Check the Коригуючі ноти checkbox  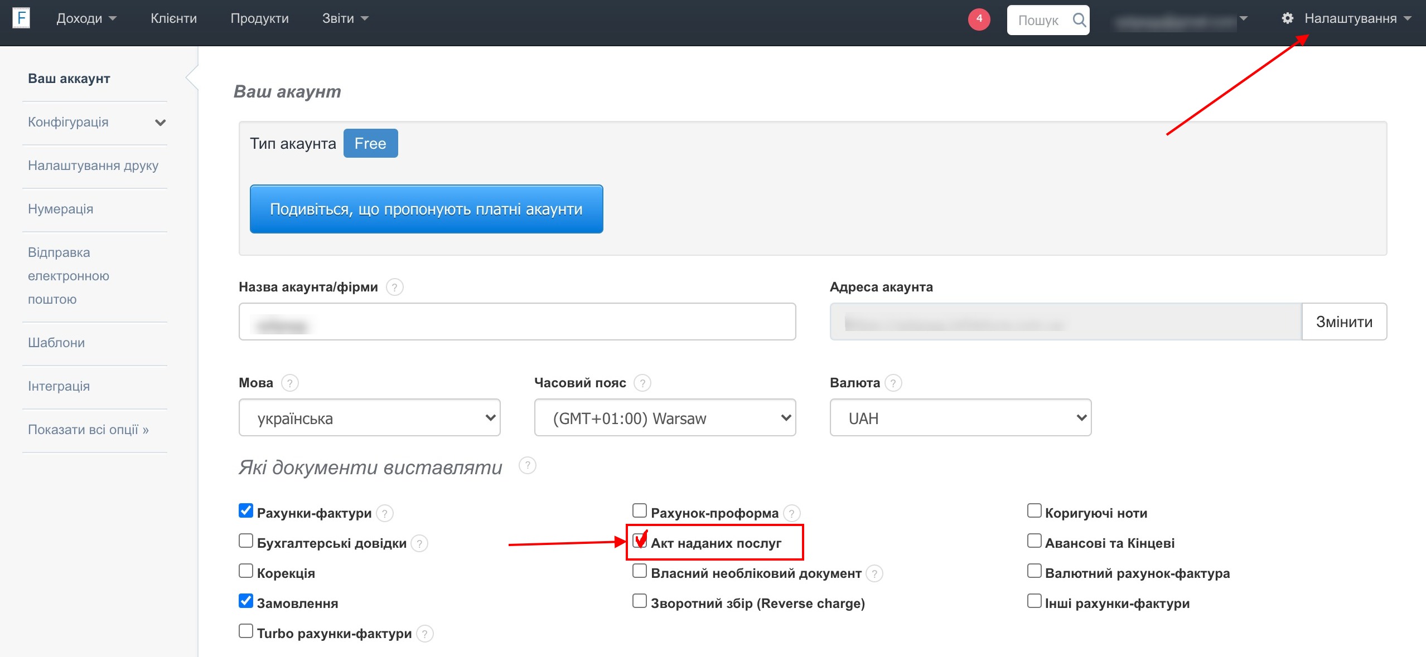[x=1034, y=510]
